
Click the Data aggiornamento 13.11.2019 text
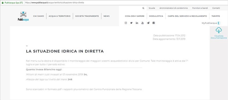click(x=169, y=39)
